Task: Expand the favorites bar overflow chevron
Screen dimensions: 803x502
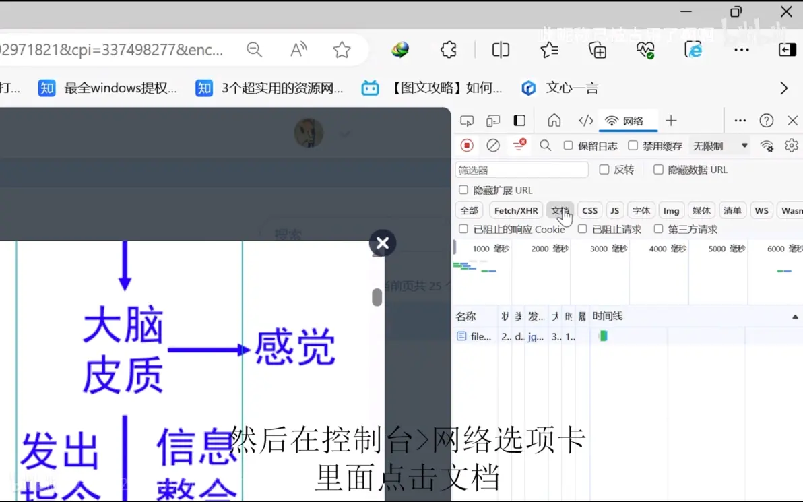Action: pyautogui.click(x=783, y=88)
